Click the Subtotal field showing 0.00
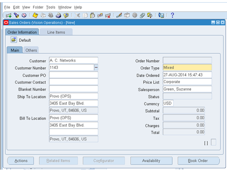 (x=184, y=111)
